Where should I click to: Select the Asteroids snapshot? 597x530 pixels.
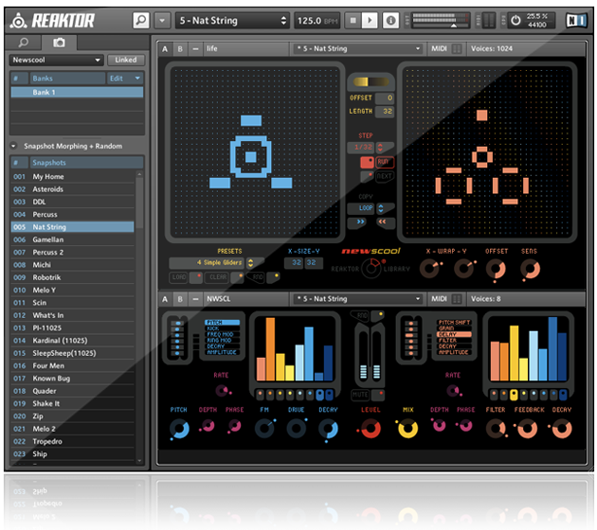[72, 189]
